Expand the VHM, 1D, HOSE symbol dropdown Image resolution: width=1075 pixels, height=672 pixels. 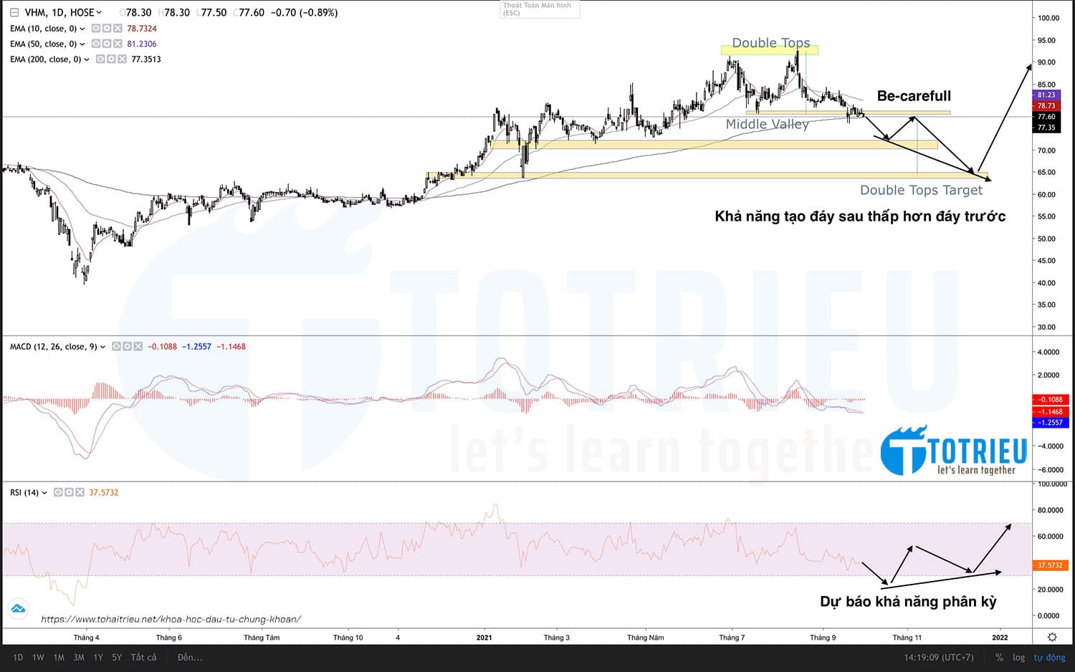pos(99,12)
